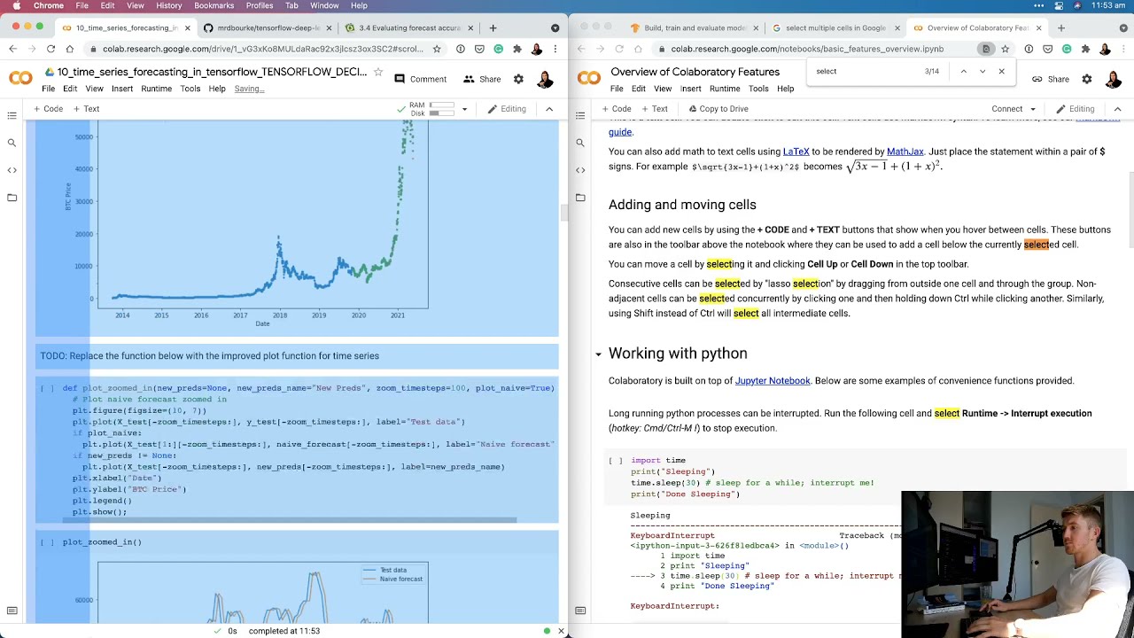Click the find bar 'select' input field
Image resolution: width=1134 pixels, height=638 pixels.
(864, 71)
